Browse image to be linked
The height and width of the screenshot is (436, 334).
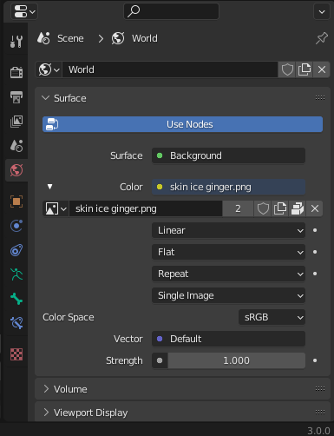(x=56, y=208)
